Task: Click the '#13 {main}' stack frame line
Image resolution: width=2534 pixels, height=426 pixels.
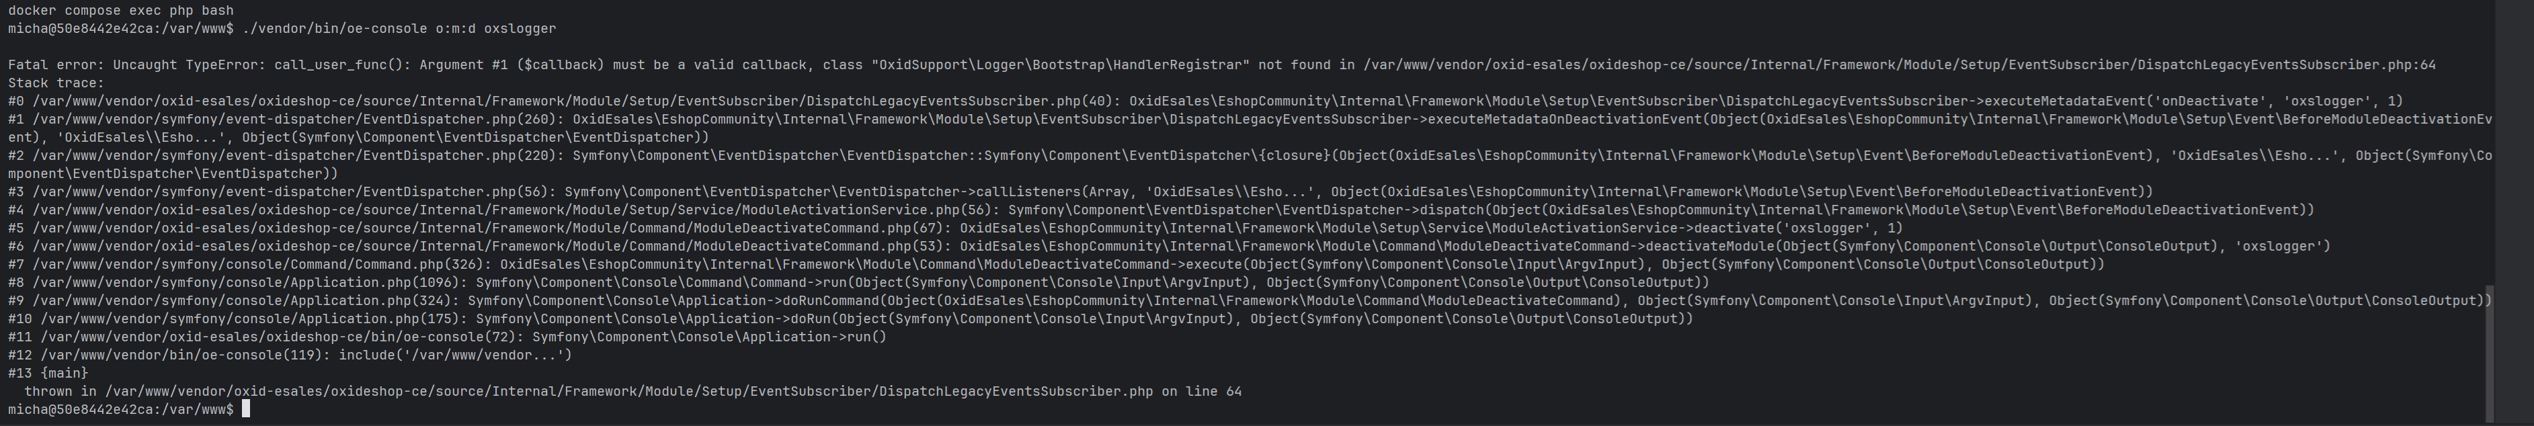Action: click(x=48, y=374)
